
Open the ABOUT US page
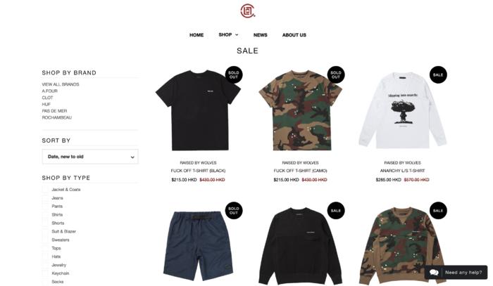coord(294,35)
